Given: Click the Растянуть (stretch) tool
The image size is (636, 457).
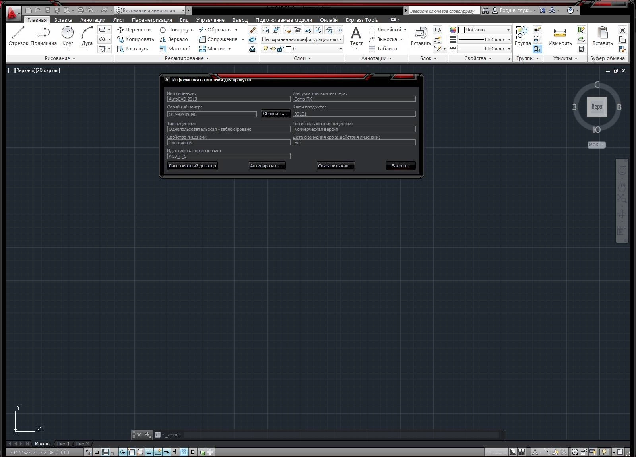Looking at the screenshot, I should (x=133, y=49).
